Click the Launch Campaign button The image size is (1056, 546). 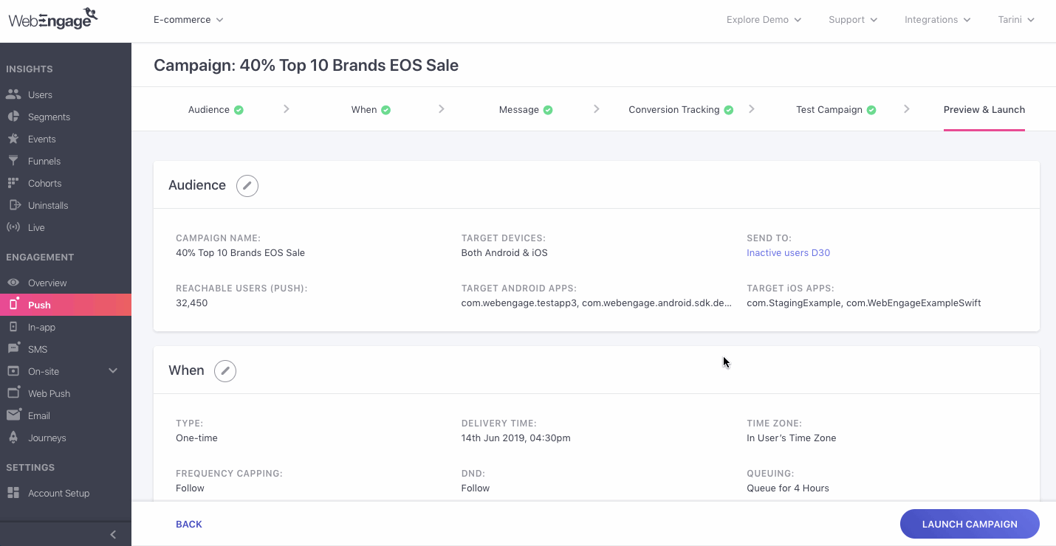[x=970, y=524]
